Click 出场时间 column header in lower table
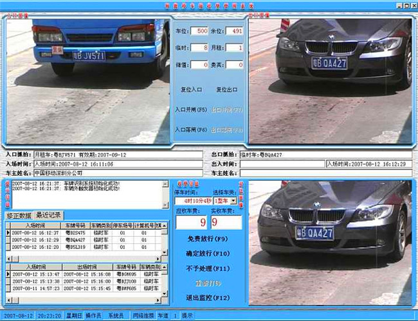The image size is (418, 321). (87, 267)
